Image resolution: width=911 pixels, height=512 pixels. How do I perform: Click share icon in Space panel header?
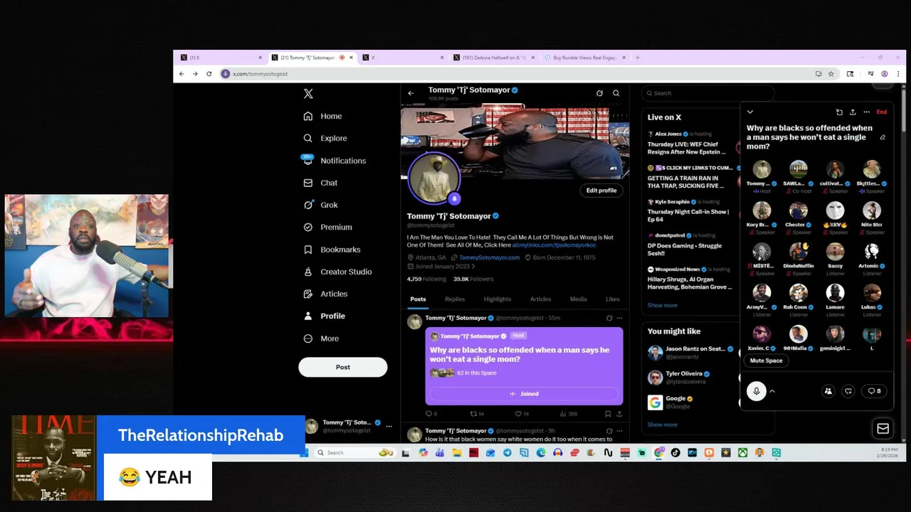tap(853, 112)
